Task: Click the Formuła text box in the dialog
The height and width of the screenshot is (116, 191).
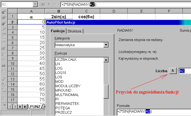Action: click(154, 112)
